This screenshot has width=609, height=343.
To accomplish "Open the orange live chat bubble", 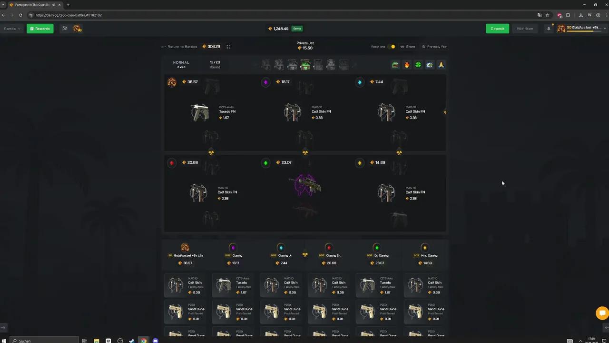I will 602,313.
